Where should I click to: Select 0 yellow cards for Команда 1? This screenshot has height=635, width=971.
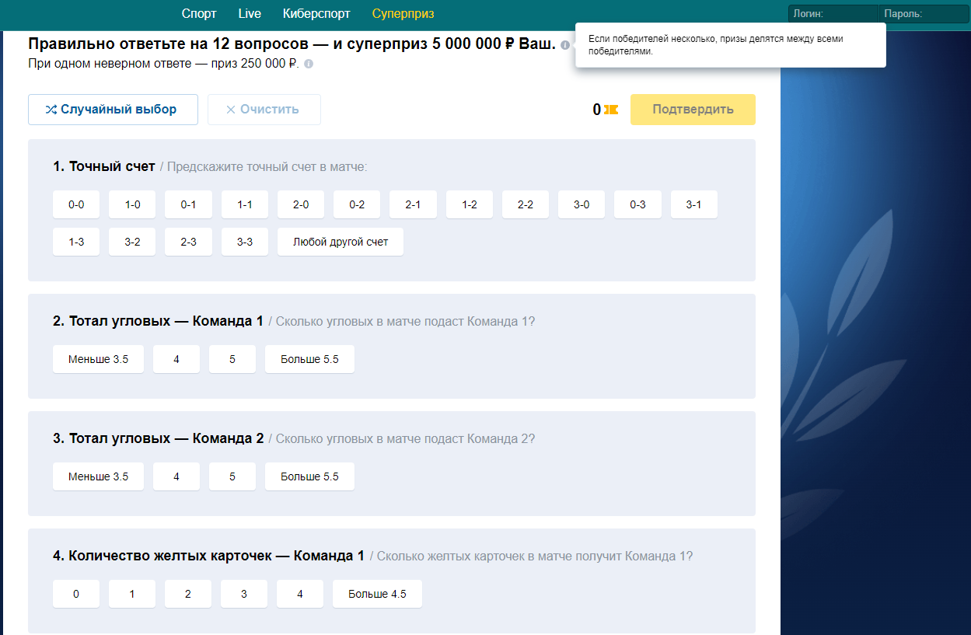(76, 594)
